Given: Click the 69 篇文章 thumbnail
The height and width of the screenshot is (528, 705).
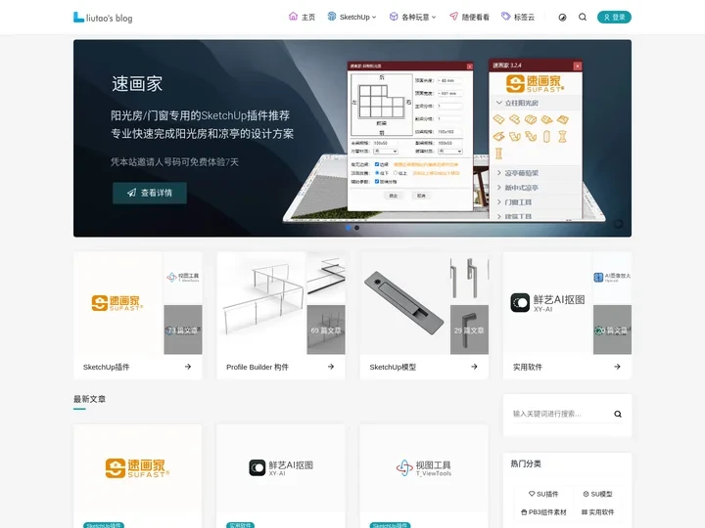Looking at the screenshot, I should click(326, 330).
